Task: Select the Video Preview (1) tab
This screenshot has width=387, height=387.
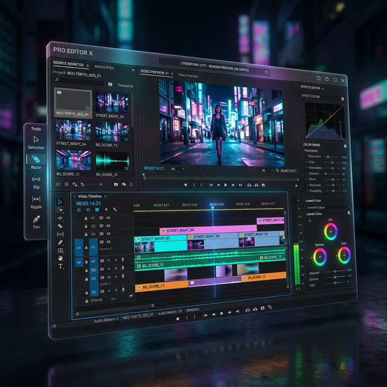Action: [x=155, y=73]
